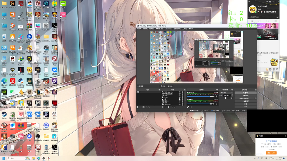Click Start Virtual Camera button

244,98
